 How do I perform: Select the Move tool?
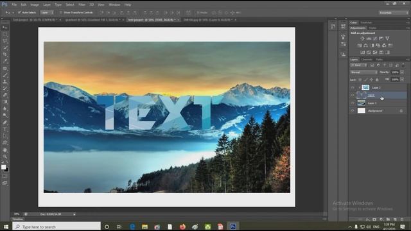point(5,28)
